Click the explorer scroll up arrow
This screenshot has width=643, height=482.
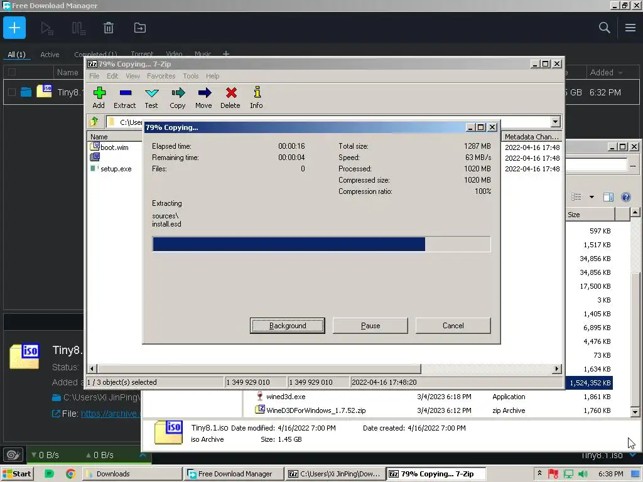coord(635,212)
